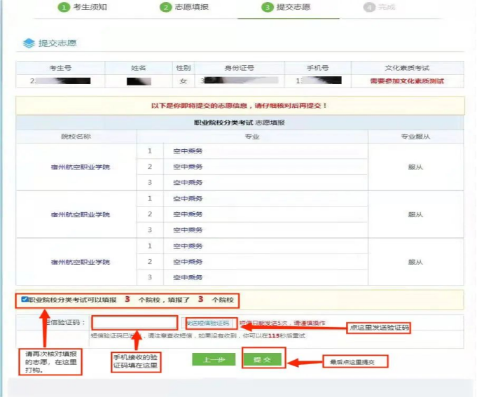Click the 最后点这里提交 annotation label
Image resolution: width=477 pixels, height=397 pixels.
coord(354,362)
